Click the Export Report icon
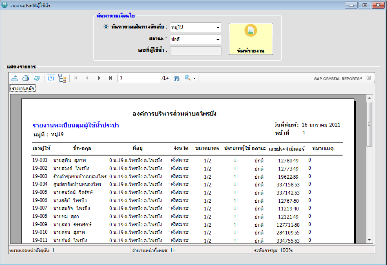Viewport: 387px width, 265px height. click(x=14, y=78)
